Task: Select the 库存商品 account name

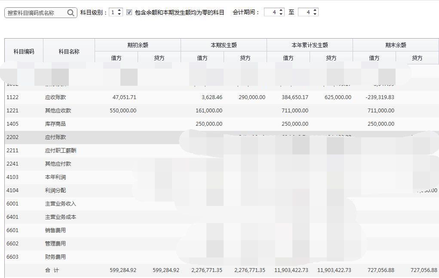Action: (x=55, y=124)
